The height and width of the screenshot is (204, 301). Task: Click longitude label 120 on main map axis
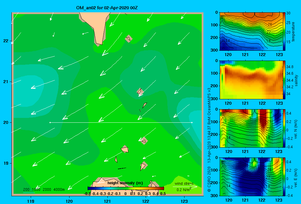pos(69,201)
